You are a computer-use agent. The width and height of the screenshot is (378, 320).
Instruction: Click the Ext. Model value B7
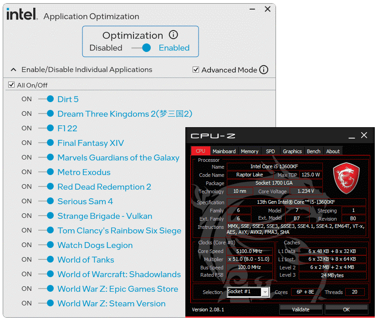tap(297, 218)
